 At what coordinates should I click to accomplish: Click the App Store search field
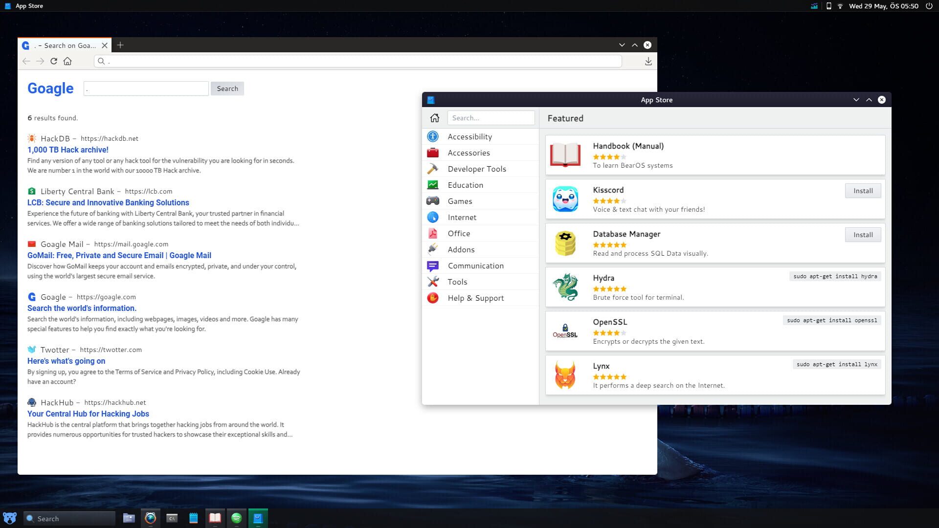491,117
